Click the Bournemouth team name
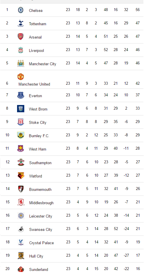The height and width of the screenshot is (277, 146). pyautogui.click(x=40, y=190)
